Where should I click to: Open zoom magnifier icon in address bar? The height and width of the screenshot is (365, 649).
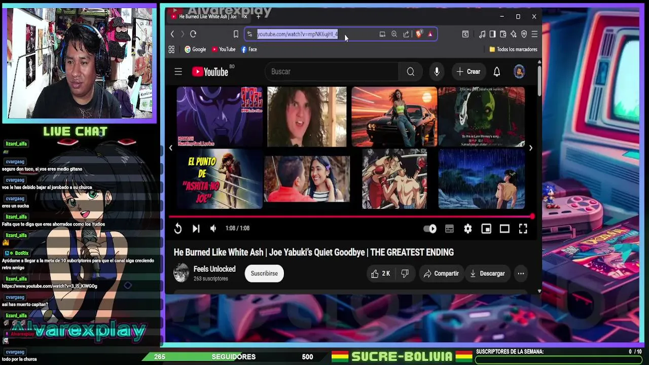(394, 34)
